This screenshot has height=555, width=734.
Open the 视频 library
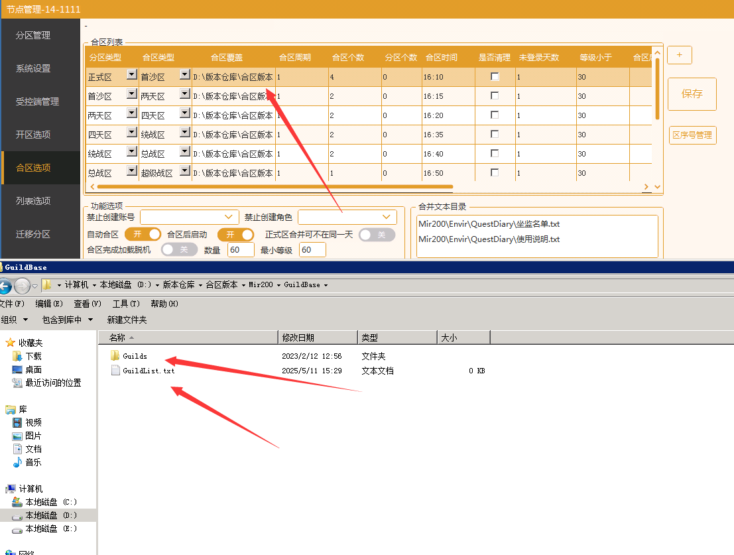(x=33, y=422)
